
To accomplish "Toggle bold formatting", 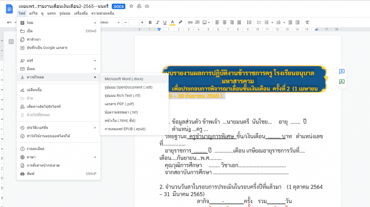I will (x=150, y=22).
